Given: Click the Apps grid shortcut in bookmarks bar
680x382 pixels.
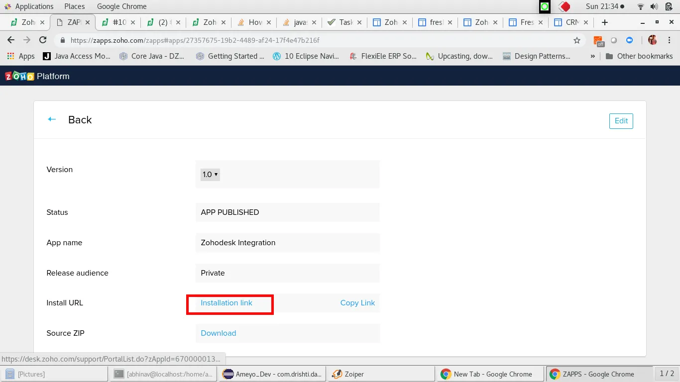Looking at the screenshot, I should [x=20, y=56].
